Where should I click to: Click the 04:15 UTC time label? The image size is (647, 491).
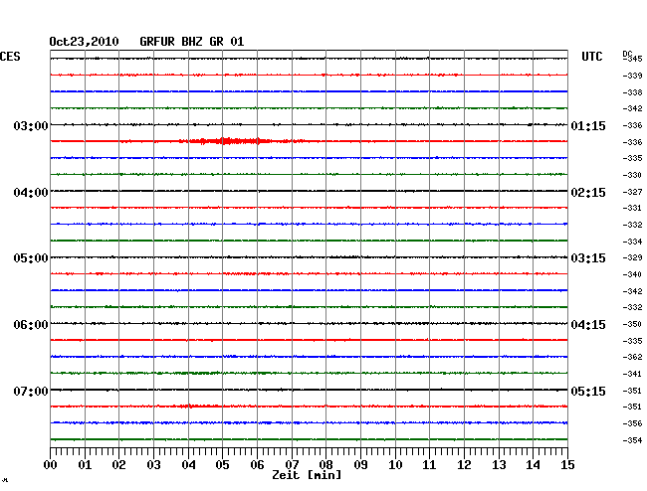coord(588,325)
